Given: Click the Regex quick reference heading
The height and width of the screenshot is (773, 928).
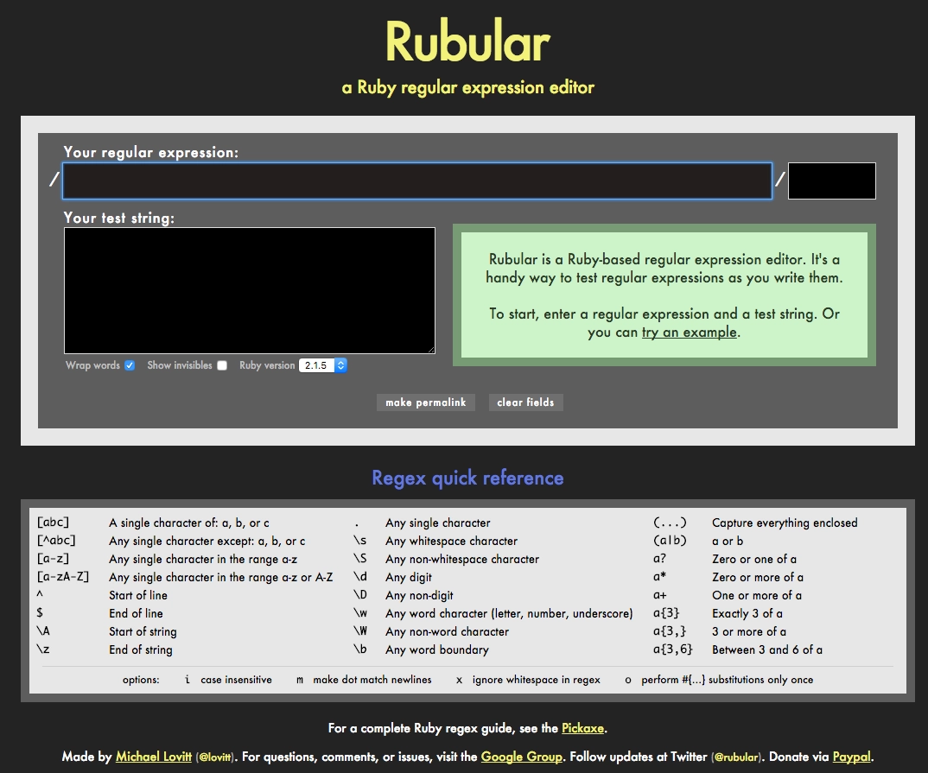Looking at the screenshot, I should 467,478.
